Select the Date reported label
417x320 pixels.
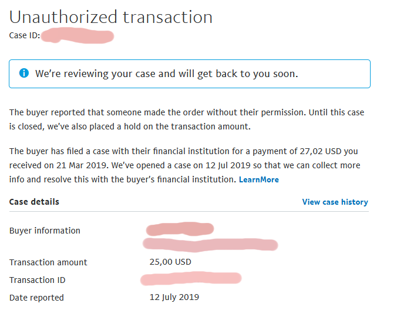click(x=36, y=298)
